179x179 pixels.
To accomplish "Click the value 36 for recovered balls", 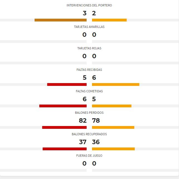I will tap(96, 142).
